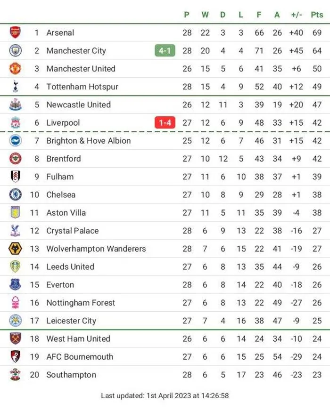This screenshot has height=411, width=330.
Task: Click the Leicester City fox crest
Action: coord(16,321)
